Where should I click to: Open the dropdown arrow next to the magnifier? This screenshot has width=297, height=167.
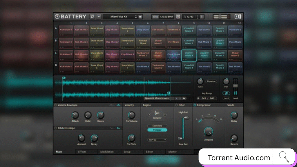99,17
